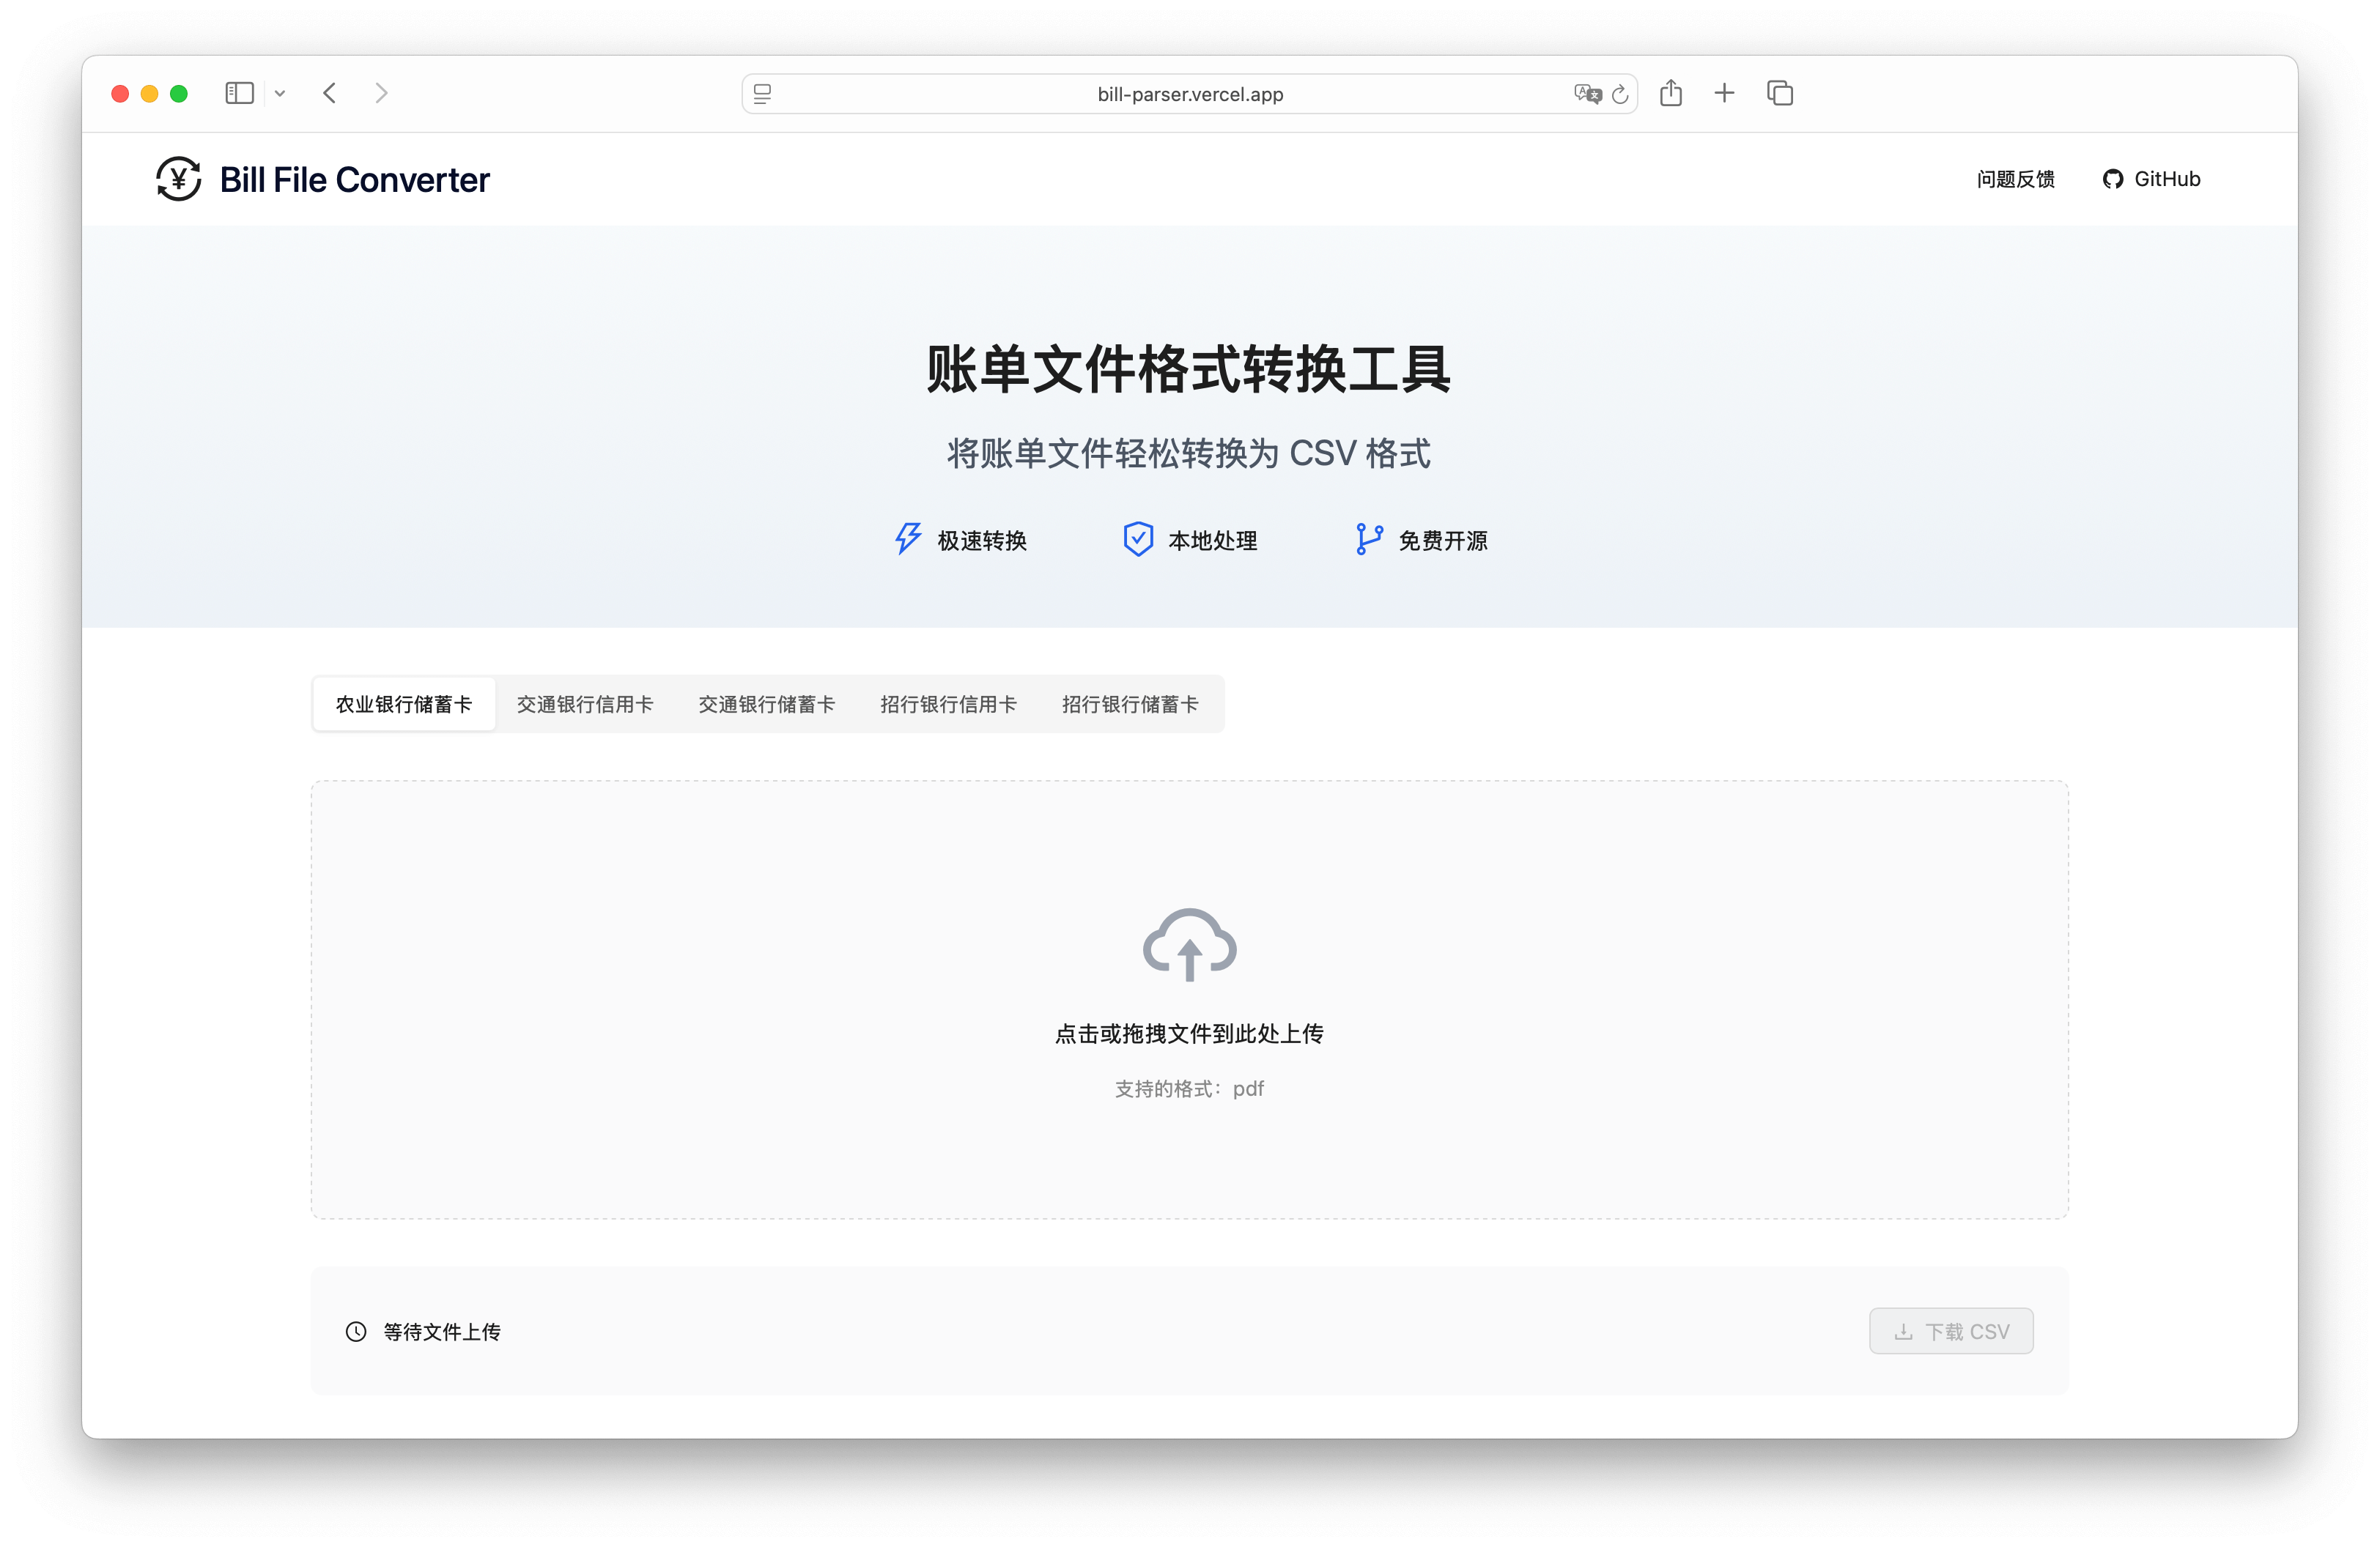This screenshot has height=1547, width=2380.
Task: Reload the page with the refresh icon
Action: [1621, 94]
